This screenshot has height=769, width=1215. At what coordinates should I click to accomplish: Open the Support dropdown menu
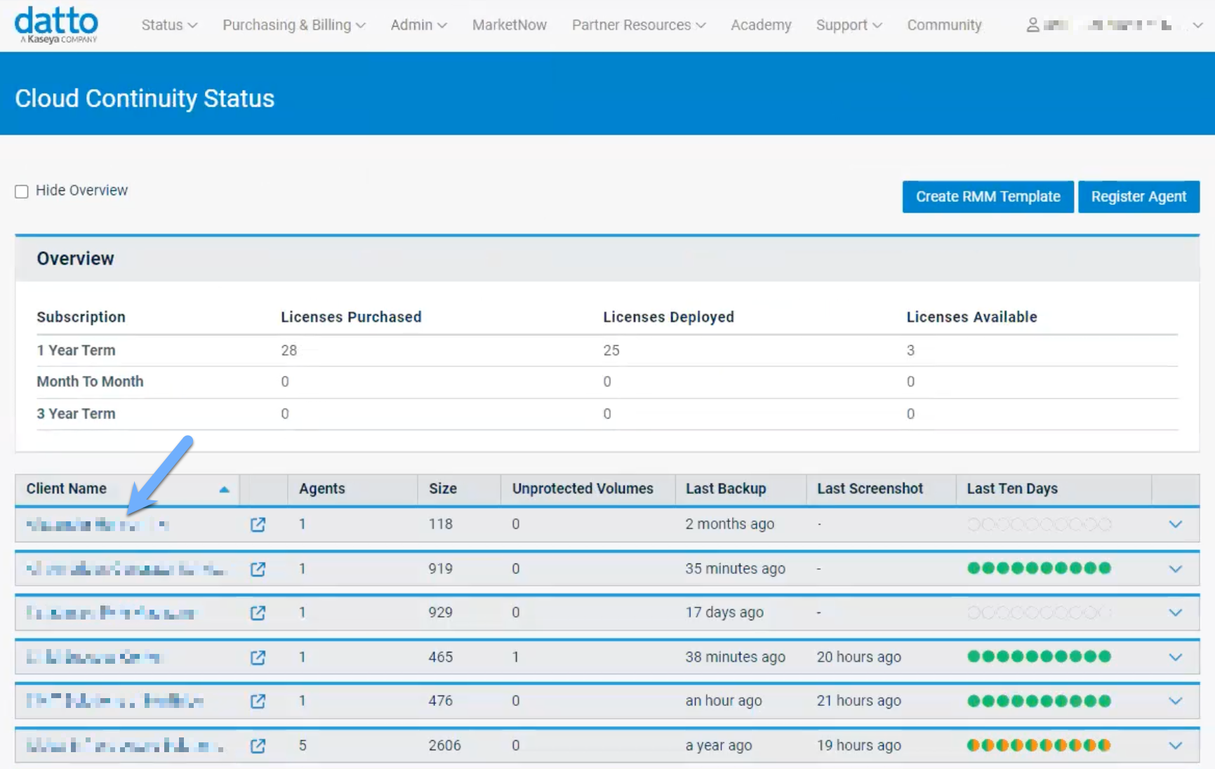849,25
